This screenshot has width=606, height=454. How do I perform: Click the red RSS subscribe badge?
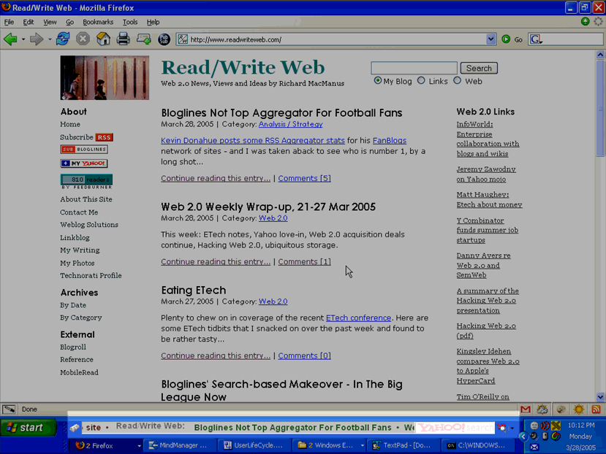tap(104, 137)
